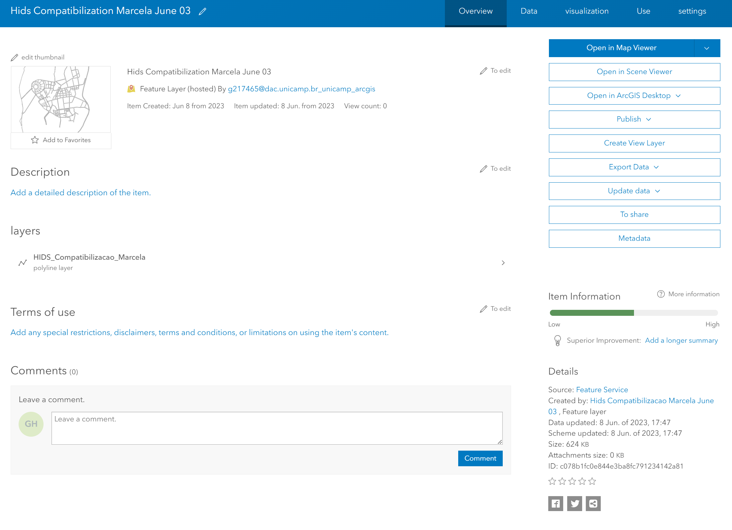Click the Item Information progress bar
The width and height of the screenshot is (732, 530).
[634, 312]
